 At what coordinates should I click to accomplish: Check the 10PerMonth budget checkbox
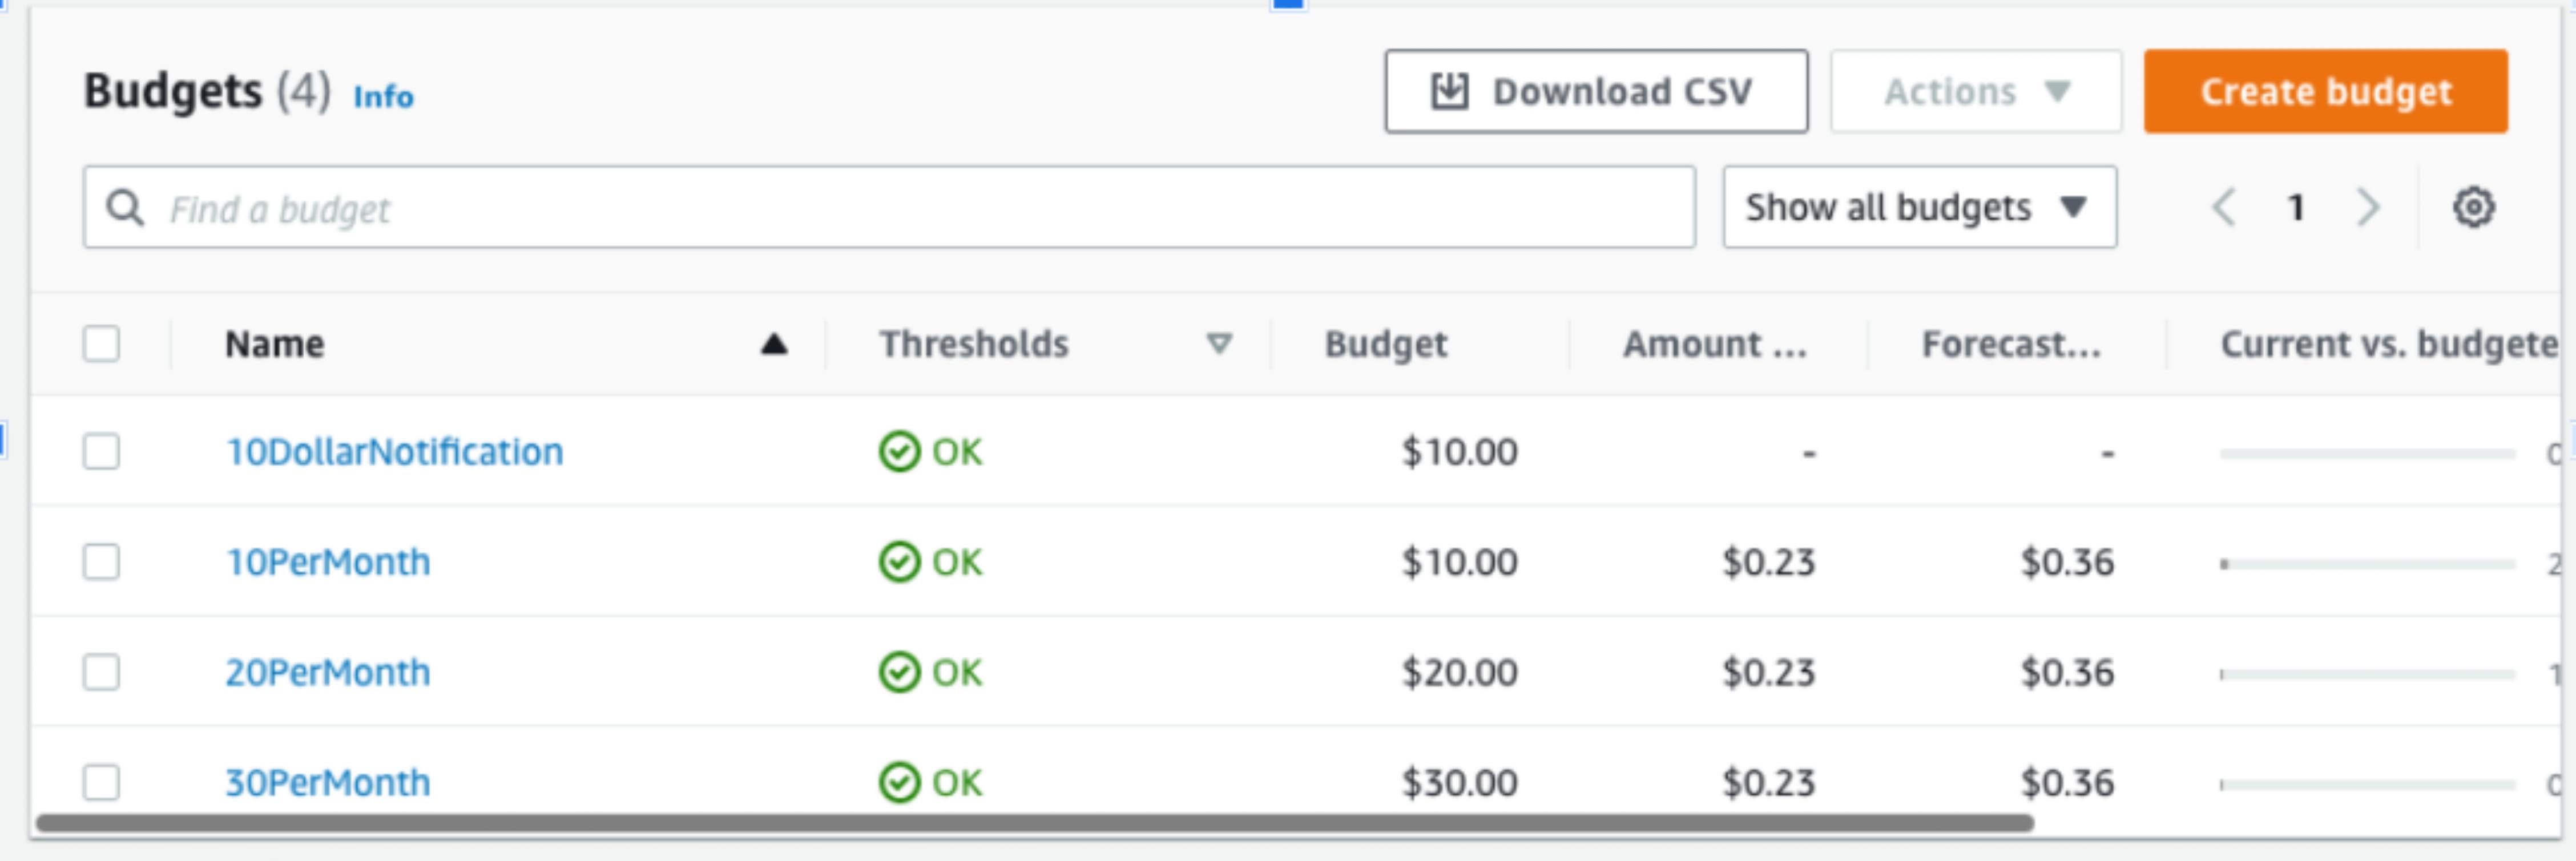coord(101,562)
